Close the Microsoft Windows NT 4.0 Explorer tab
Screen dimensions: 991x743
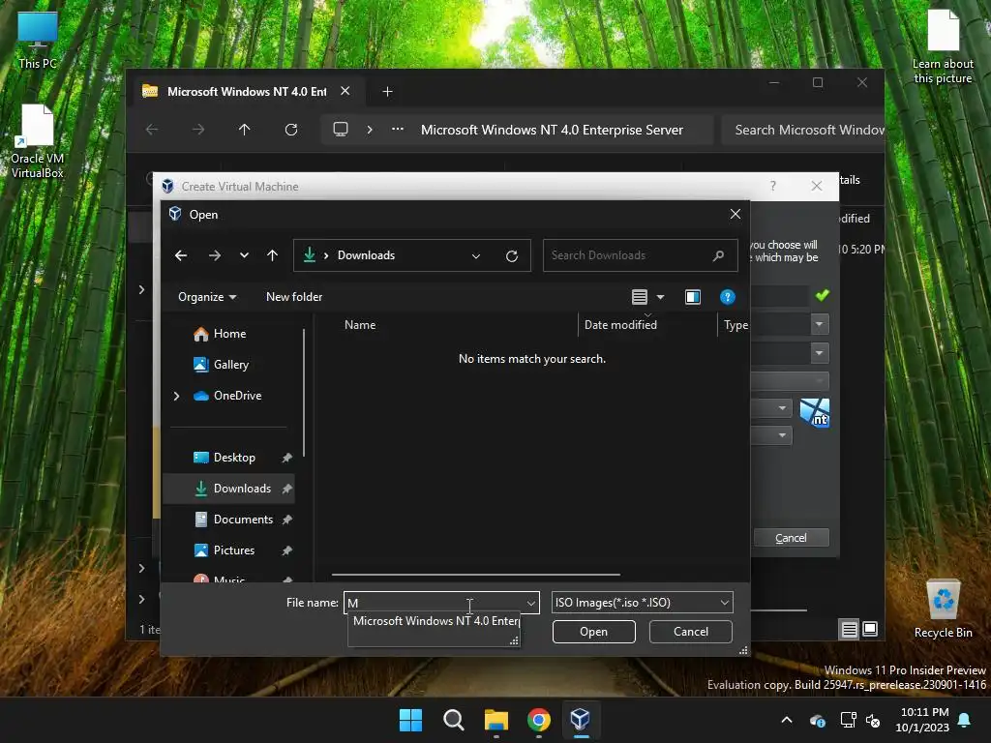click(345, 91)
